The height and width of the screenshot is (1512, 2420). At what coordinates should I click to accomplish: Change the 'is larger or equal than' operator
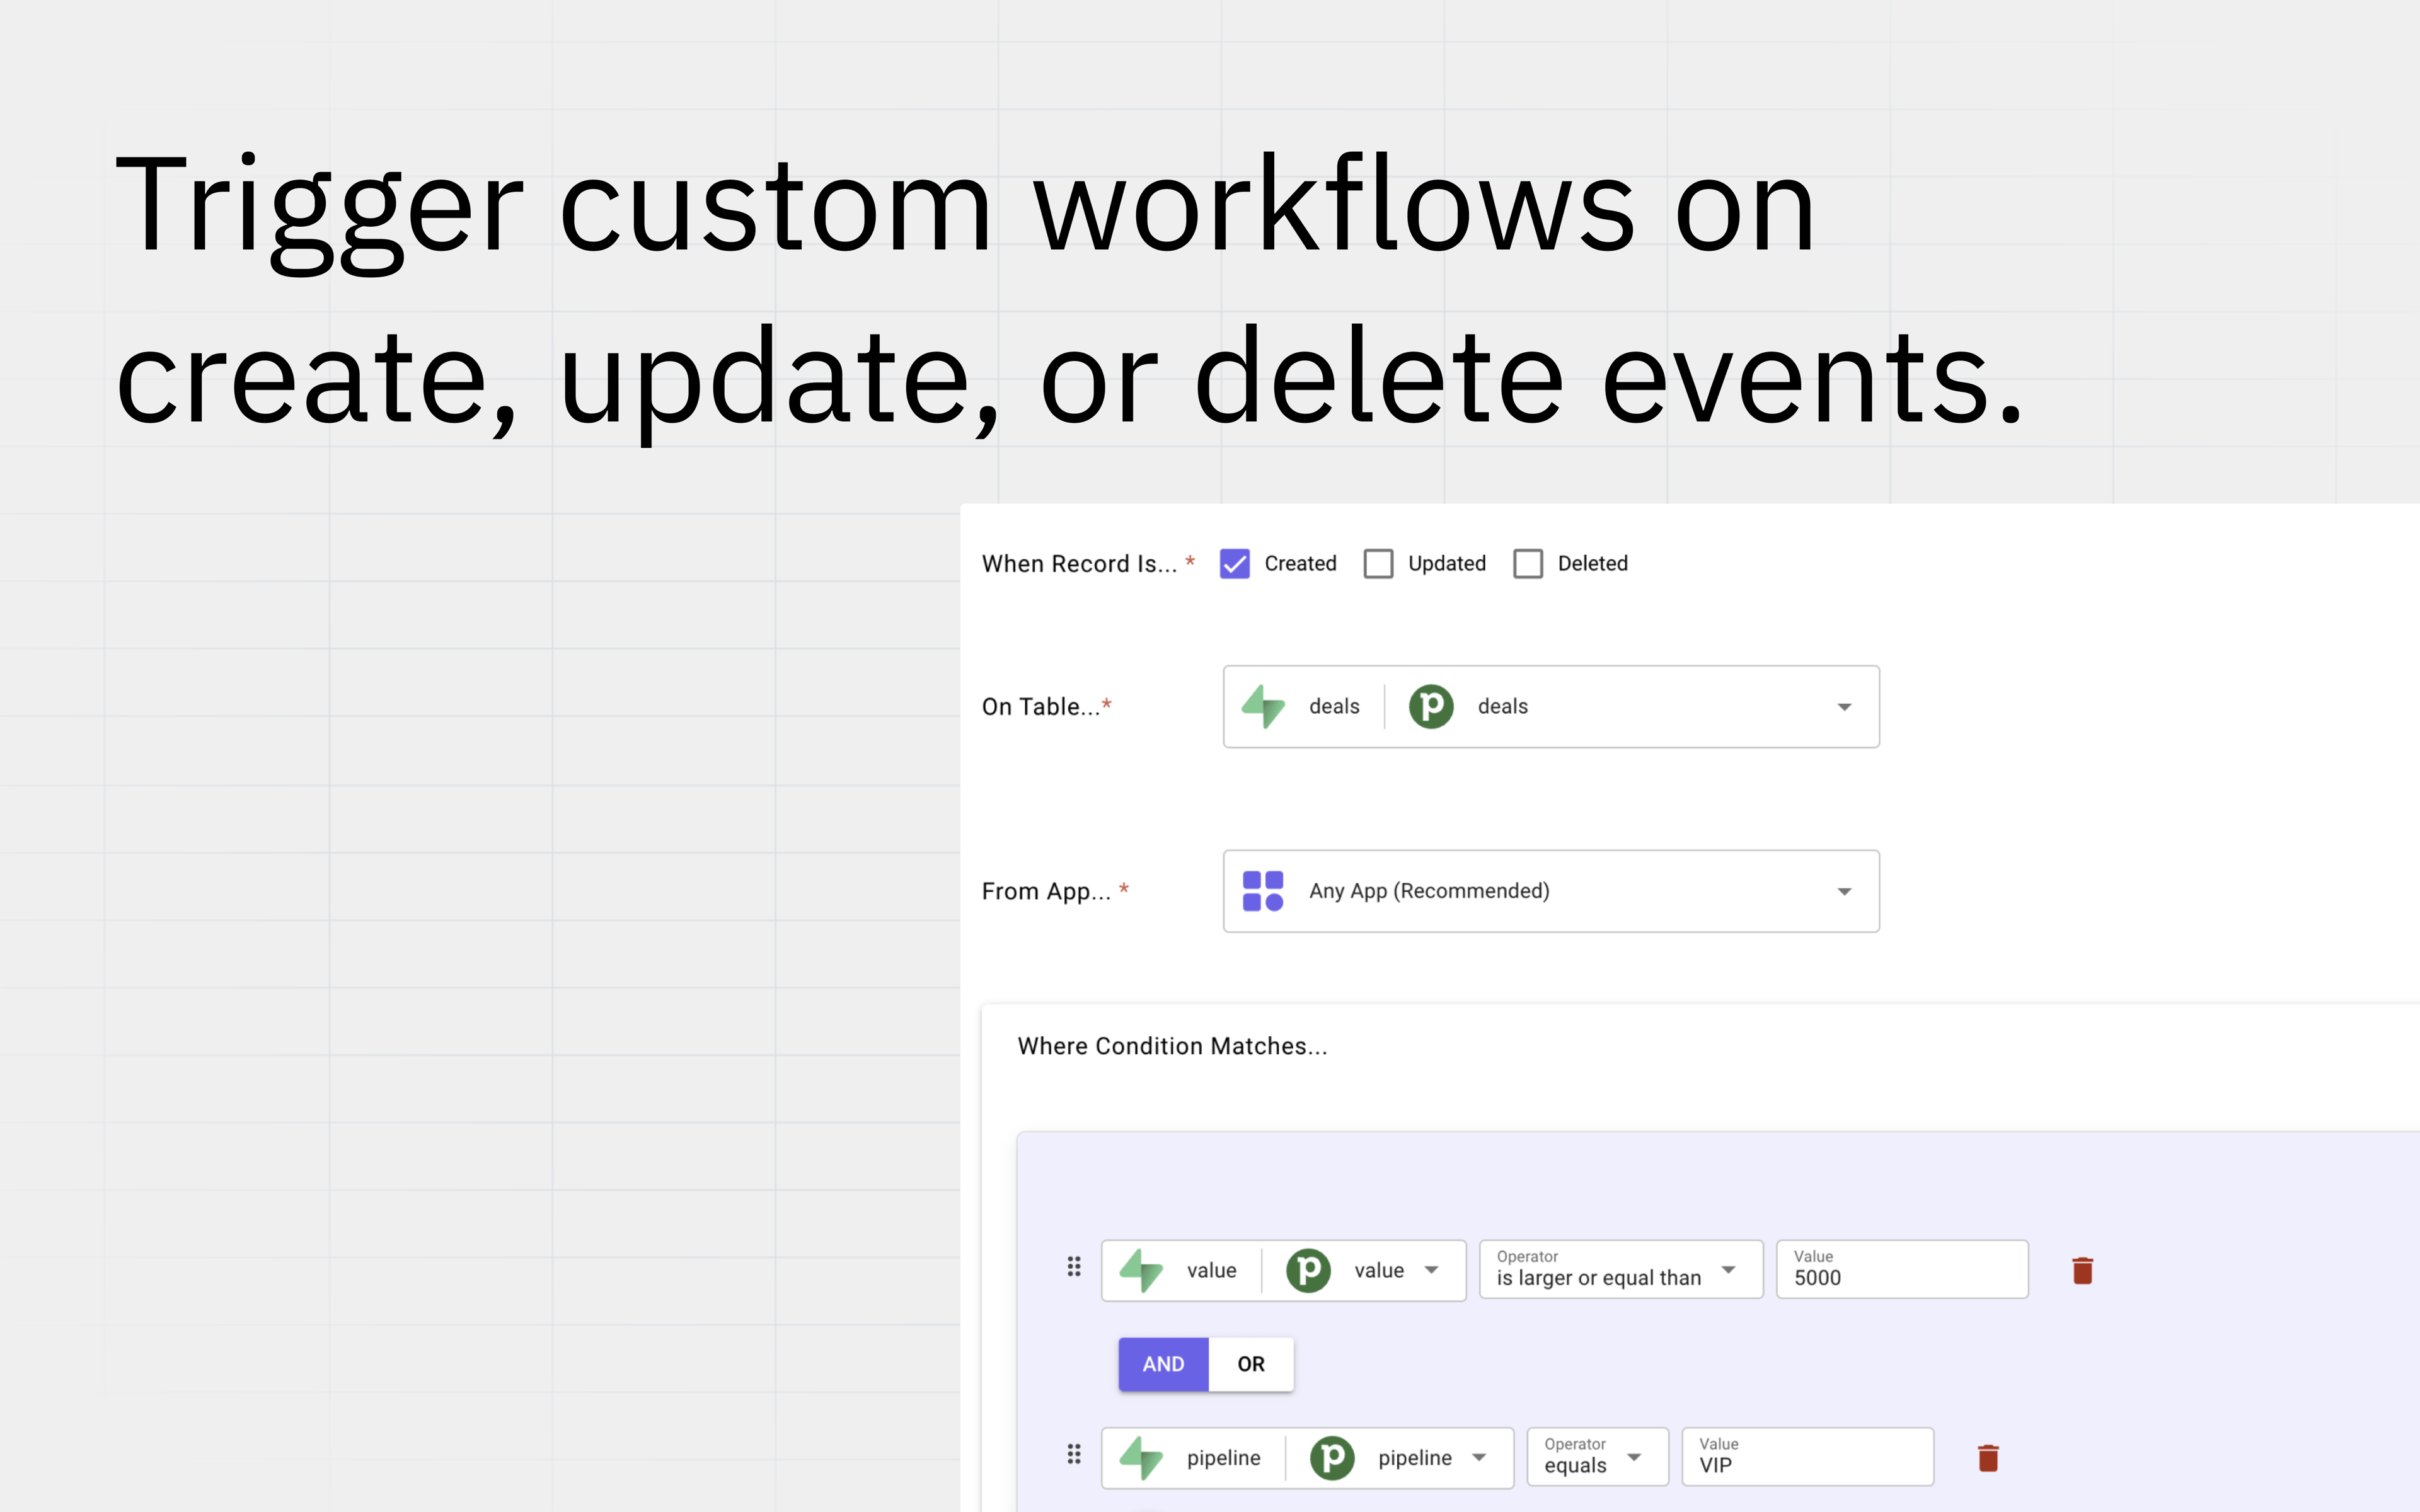pyautogui.click(x=1621, y=1269)
